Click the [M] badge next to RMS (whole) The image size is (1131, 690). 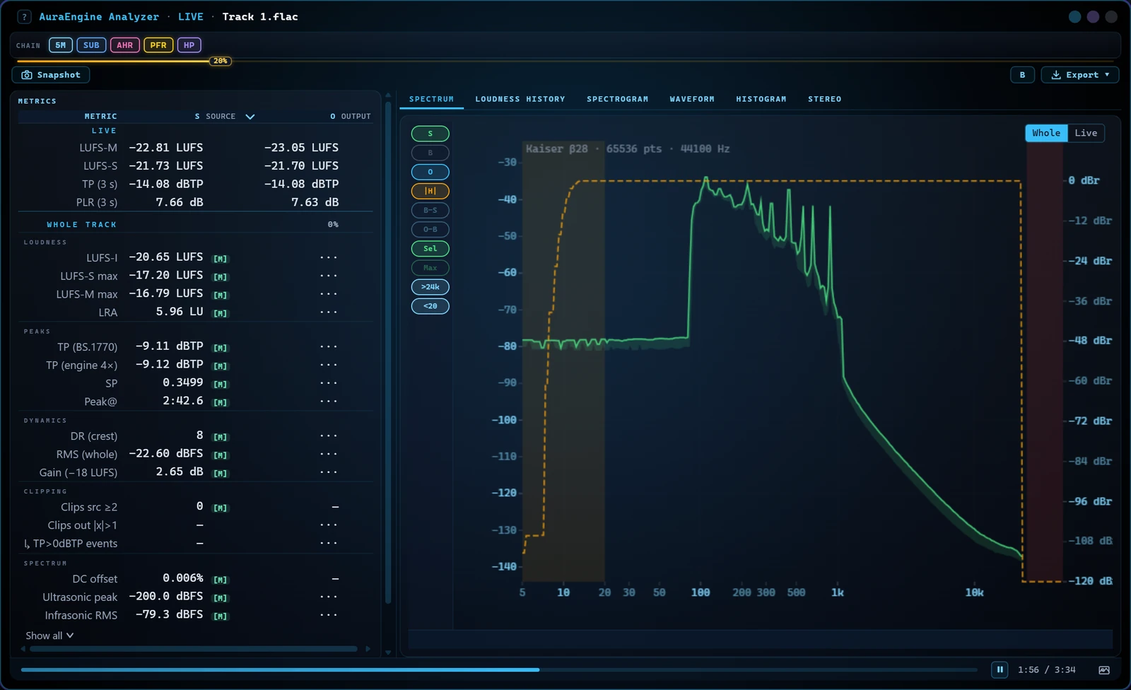221,455
